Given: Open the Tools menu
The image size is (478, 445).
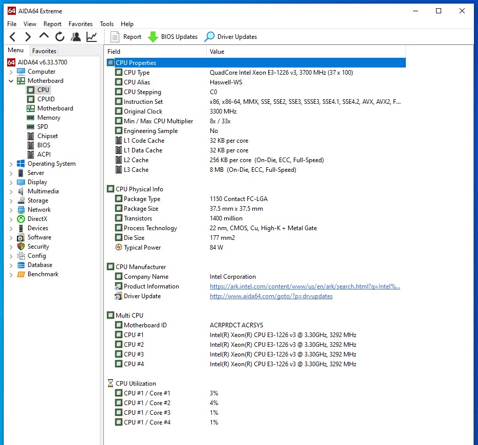Looking at the screenshot, I should click(106, 24).
